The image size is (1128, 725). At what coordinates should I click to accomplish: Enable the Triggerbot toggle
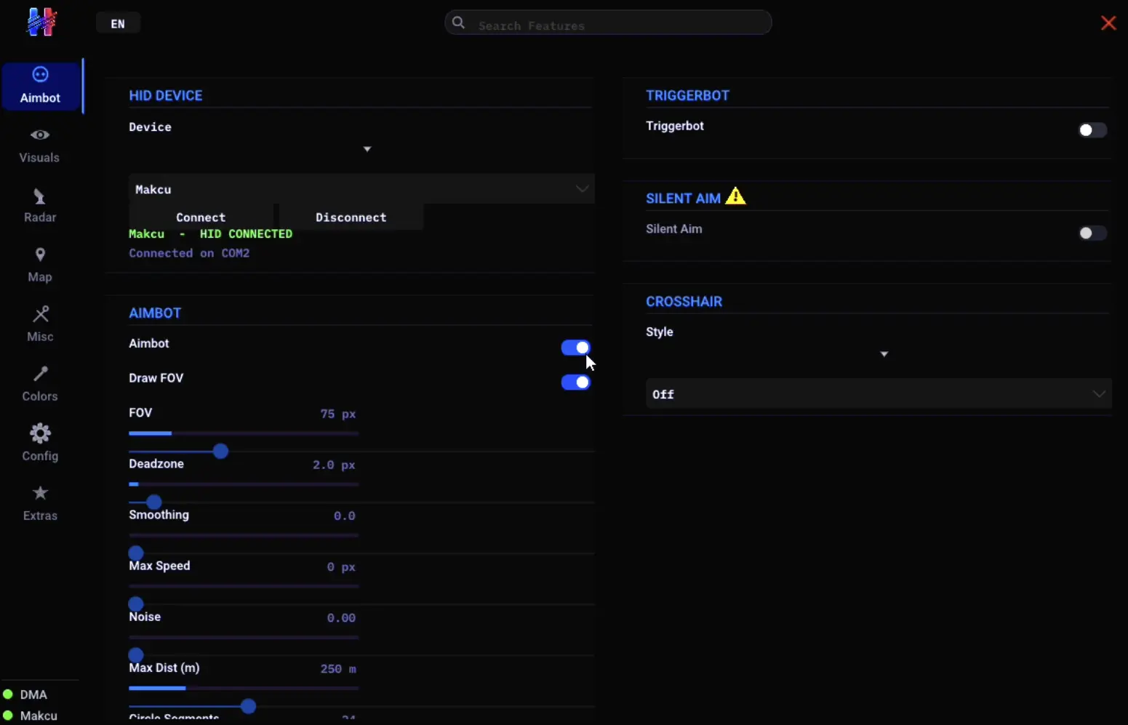click(x=1092, y=130)
